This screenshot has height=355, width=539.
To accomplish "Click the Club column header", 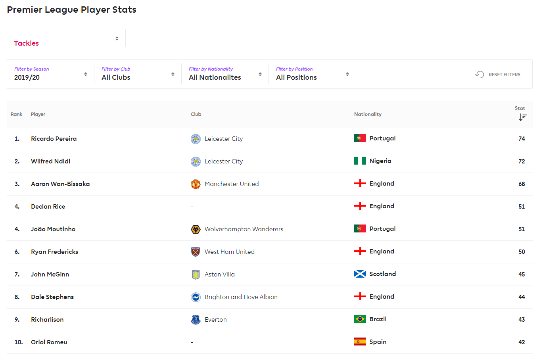I will [x=196, y=114].
